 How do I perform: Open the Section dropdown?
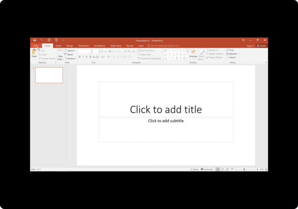click(71, 59)
